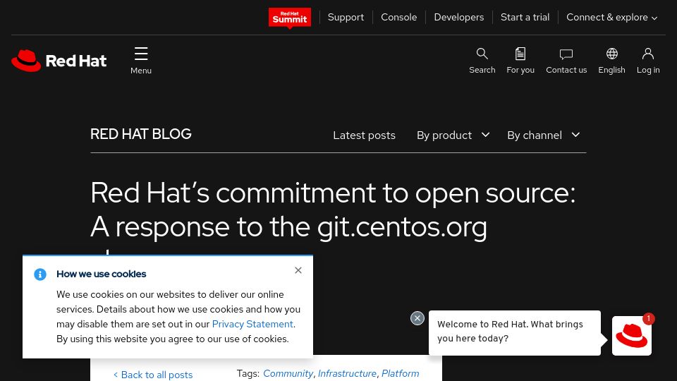Close the cookie notice
Image resolution: width=677 pixels, height=381 pixels.
click(298, 270)
